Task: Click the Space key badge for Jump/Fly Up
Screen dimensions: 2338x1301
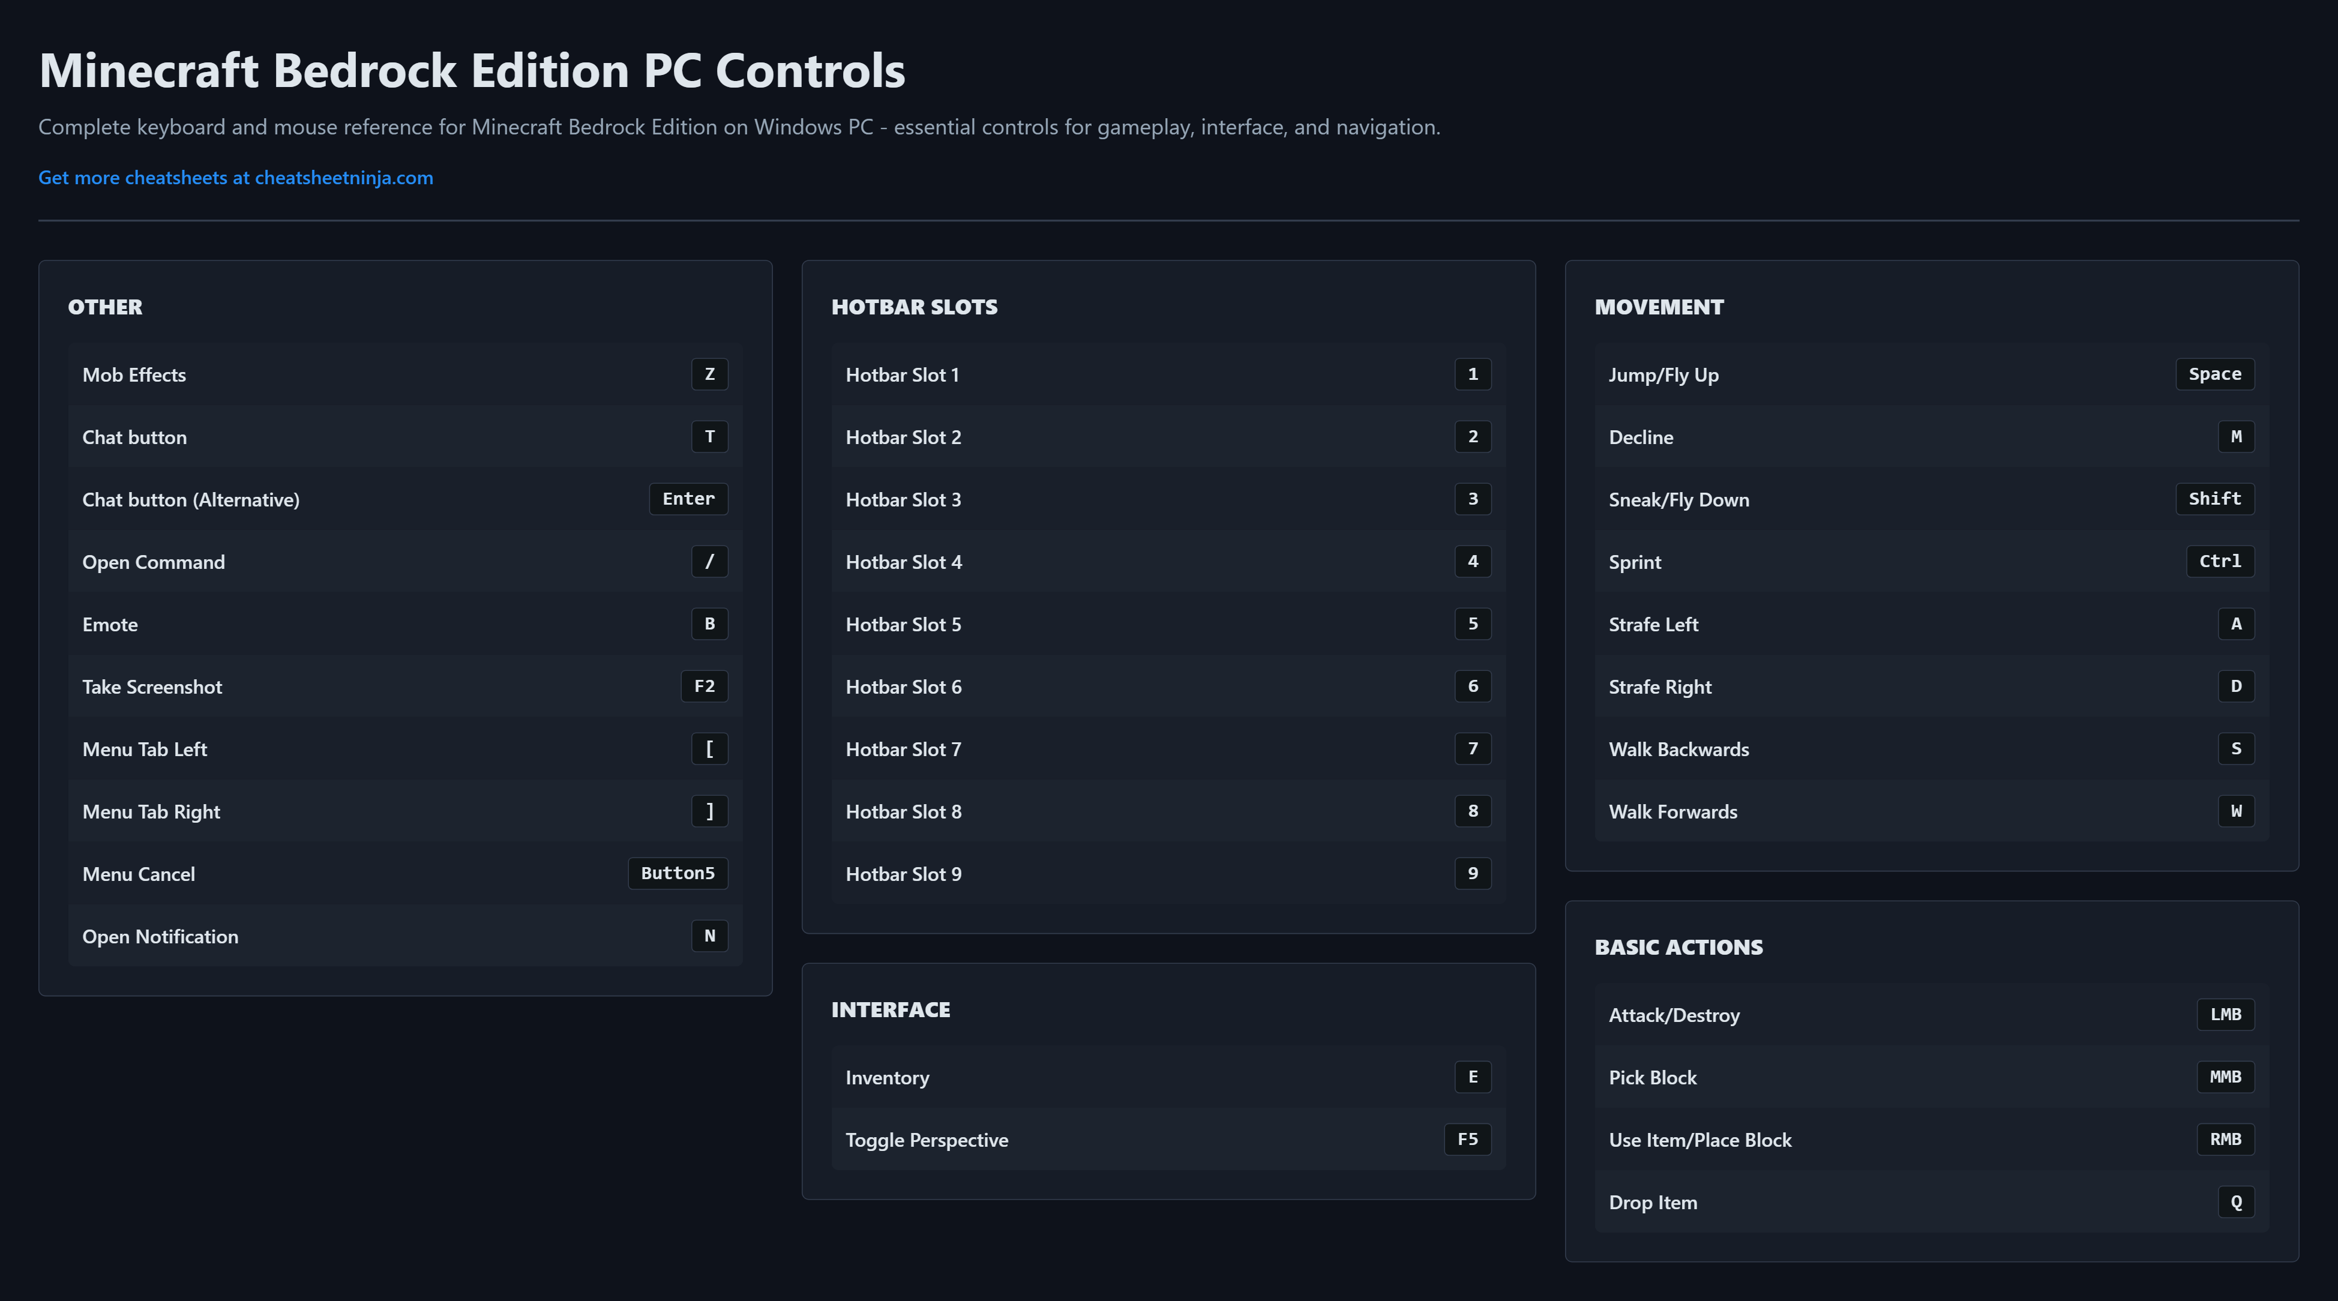Action: [x=2214, y=374]
